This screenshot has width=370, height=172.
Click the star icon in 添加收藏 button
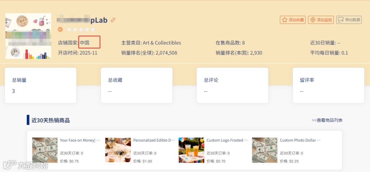[x=285, y=20]
